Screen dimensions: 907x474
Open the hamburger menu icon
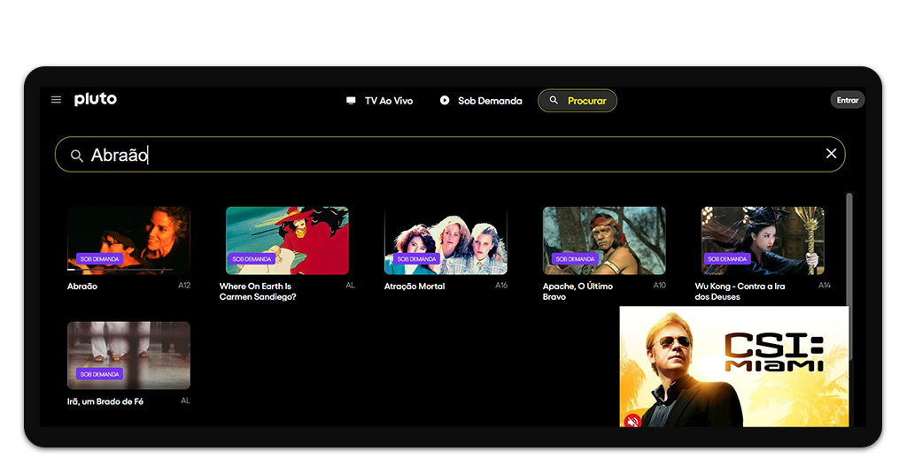56,100
